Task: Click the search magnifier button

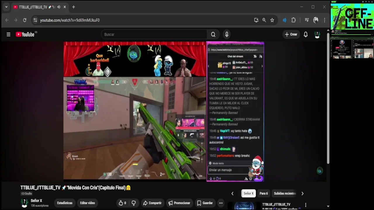Action: [x=213, y=34]
